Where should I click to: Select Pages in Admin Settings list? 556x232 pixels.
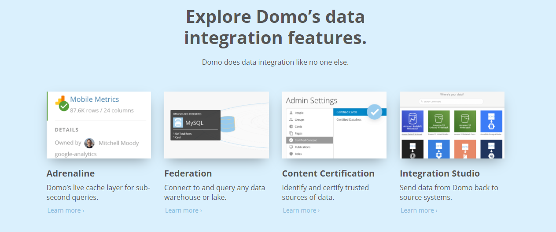pyautogui.click(x=310, y=133)
